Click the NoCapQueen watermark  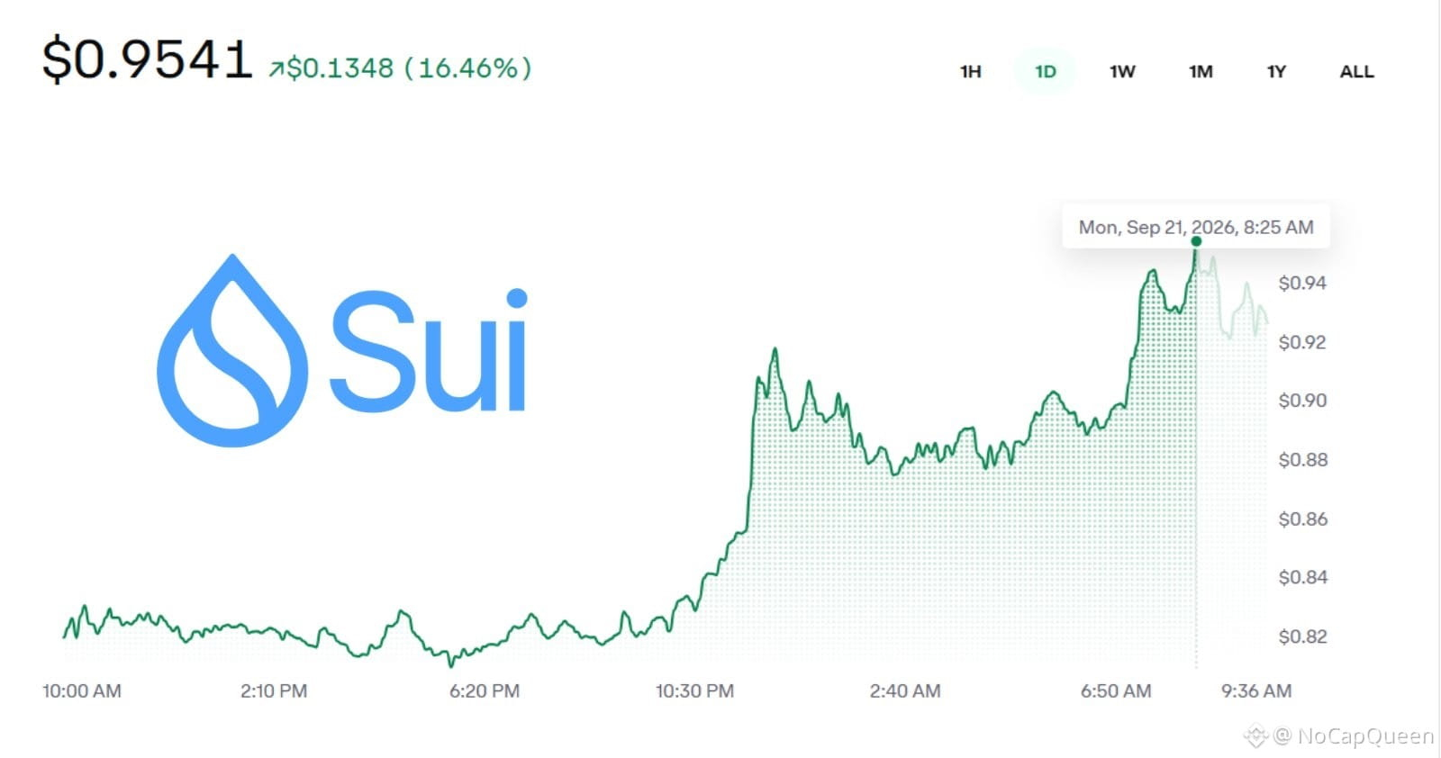click(1354, 736)
